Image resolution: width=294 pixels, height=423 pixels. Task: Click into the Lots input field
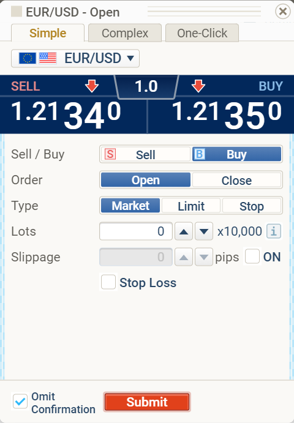(136, 231)
